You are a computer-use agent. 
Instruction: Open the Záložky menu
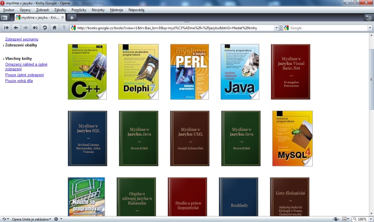click(60, 10)
